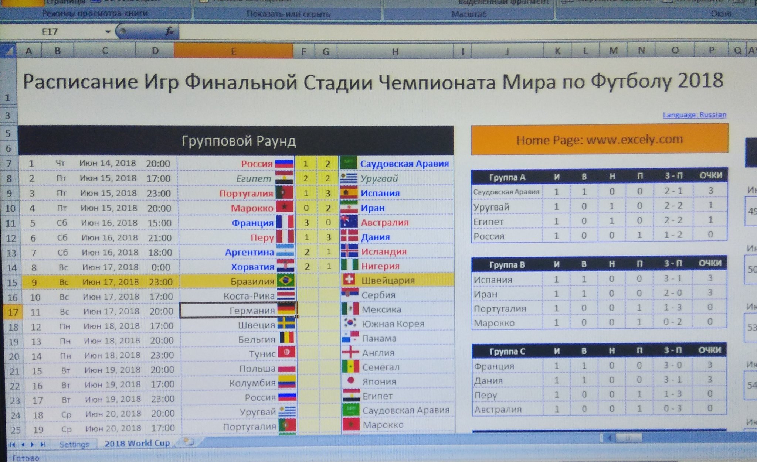Click the fx insert function icon
The width and height of the screenshot is (757, 462).
tap(169, 32)
